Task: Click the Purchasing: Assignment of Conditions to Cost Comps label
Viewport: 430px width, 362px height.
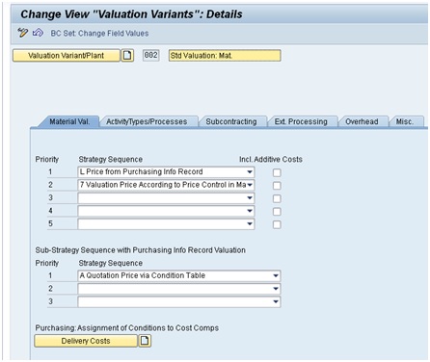Action: (x=127, y=328)
